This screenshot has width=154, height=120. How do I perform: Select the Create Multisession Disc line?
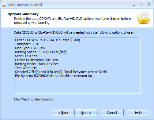coord(36,60)
